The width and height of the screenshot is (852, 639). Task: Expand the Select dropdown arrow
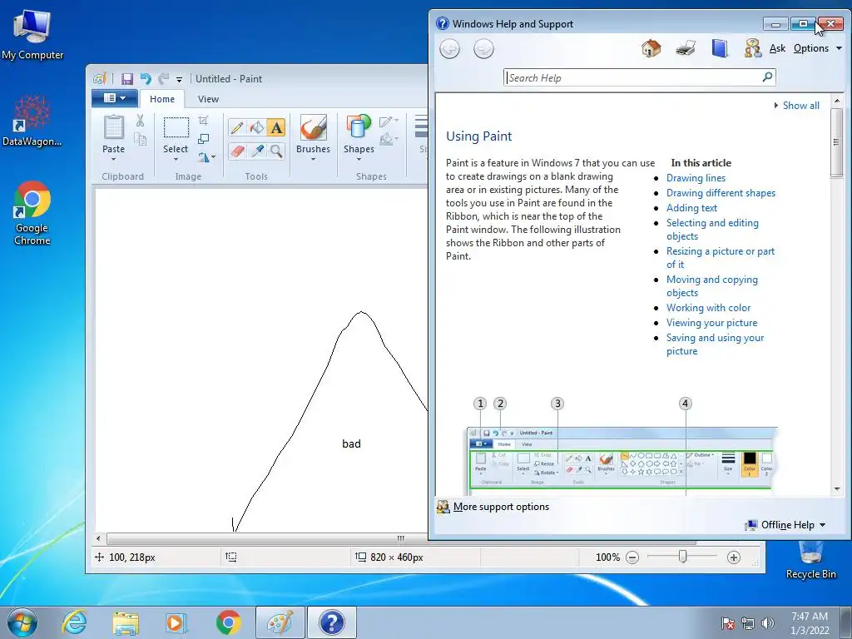pos(176,159)
